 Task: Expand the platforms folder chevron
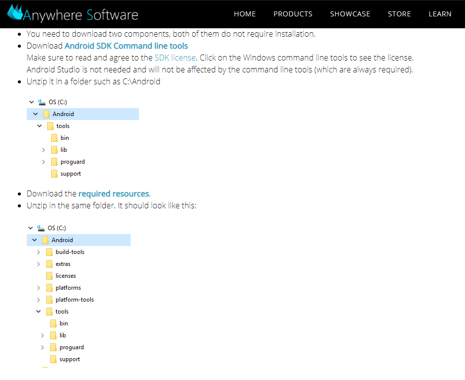39,288
